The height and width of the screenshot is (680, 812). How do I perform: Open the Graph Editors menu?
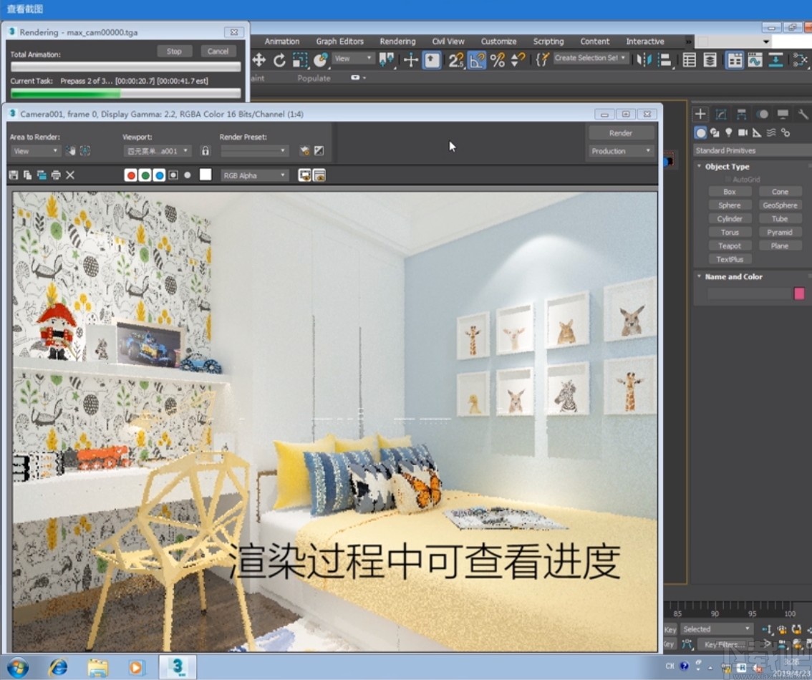(x=339, y=42)
